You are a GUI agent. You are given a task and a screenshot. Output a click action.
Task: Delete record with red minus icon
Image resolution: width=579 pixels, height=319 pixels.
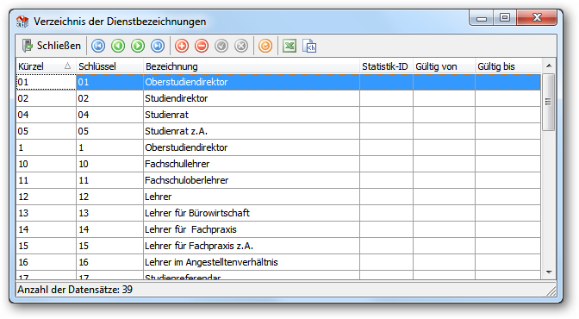(x=202, y=46)
